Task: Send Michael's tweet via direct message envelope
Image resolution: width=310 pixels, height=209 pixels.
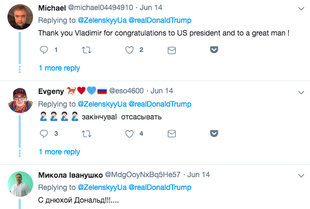Action: pos(172,50)
